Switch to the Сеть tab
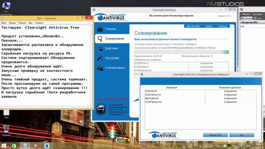This screenshot has height=149, width=265. (258, 18)
